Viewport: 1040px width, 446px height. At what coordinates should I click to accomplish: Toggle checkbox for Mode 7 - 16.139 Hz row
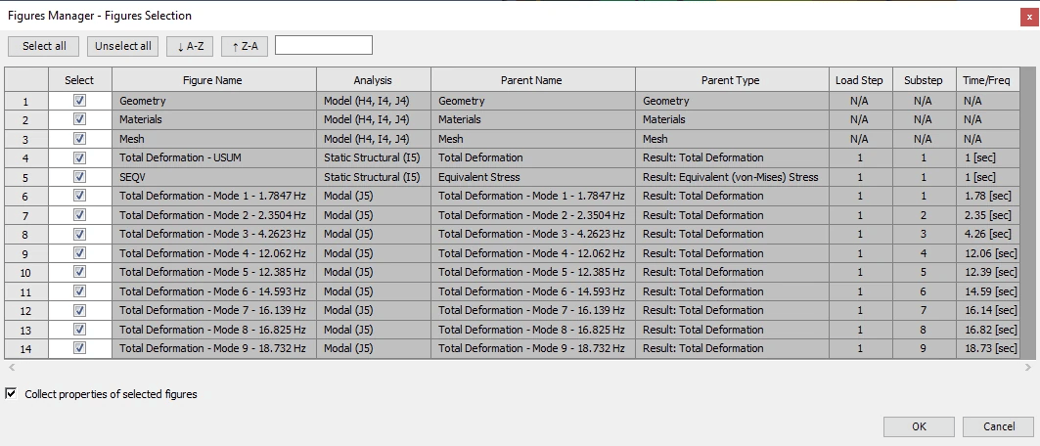79,310
